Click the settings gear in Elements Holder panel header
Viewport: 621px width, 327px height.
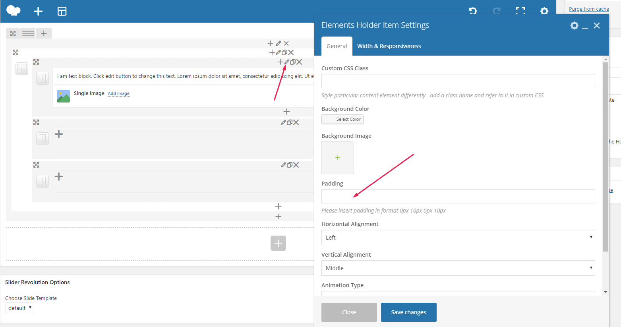click(x=574, y=25)
